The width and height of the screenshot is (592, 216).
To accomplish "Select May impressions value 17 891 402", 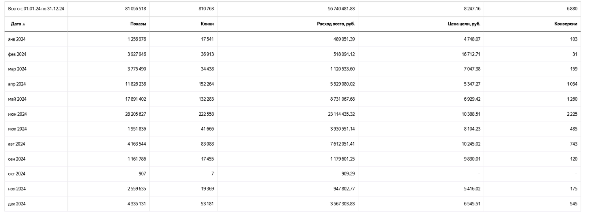I will pos(136,99).
